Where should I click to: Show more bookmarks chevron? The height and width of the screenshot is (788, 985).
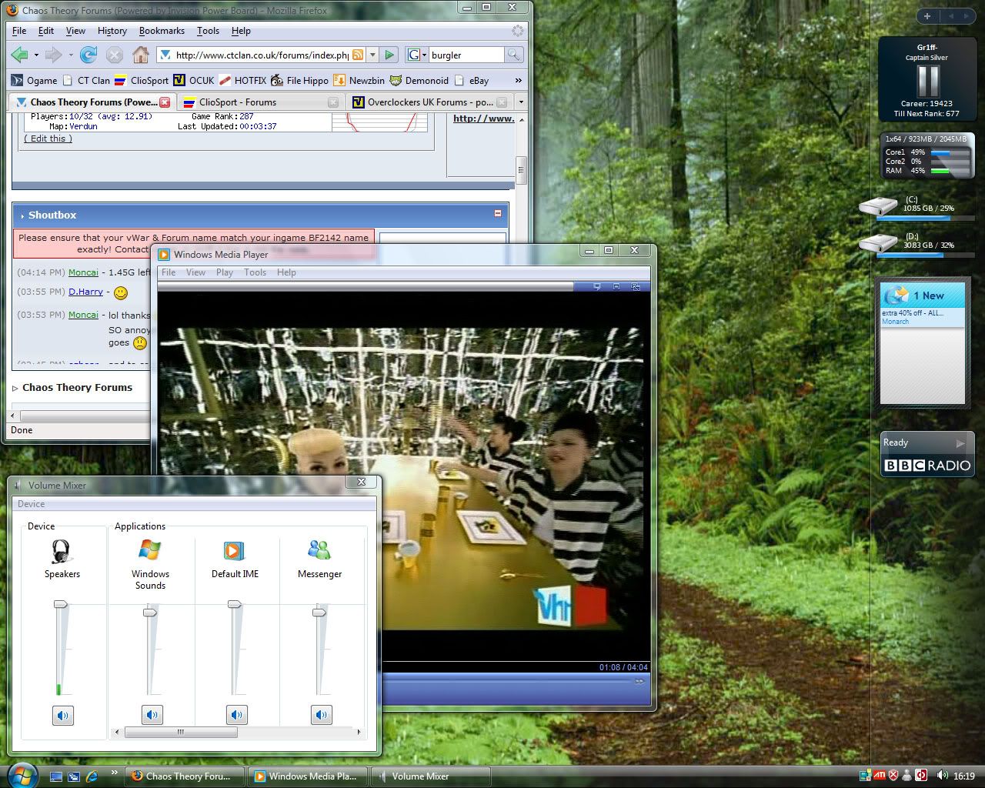tap(518, 80)
